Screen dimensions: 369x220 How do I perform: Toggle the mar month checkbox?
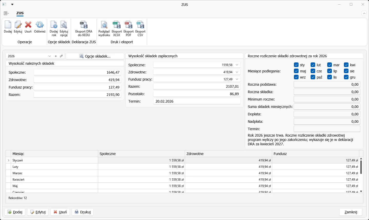[x=330, y=65]
